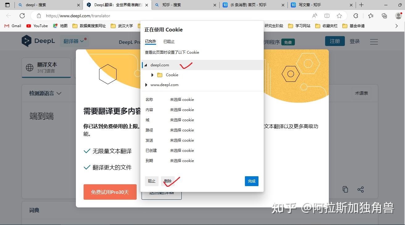Open a new browser tab
Screen dimensions: 405x225
point(362,5)
